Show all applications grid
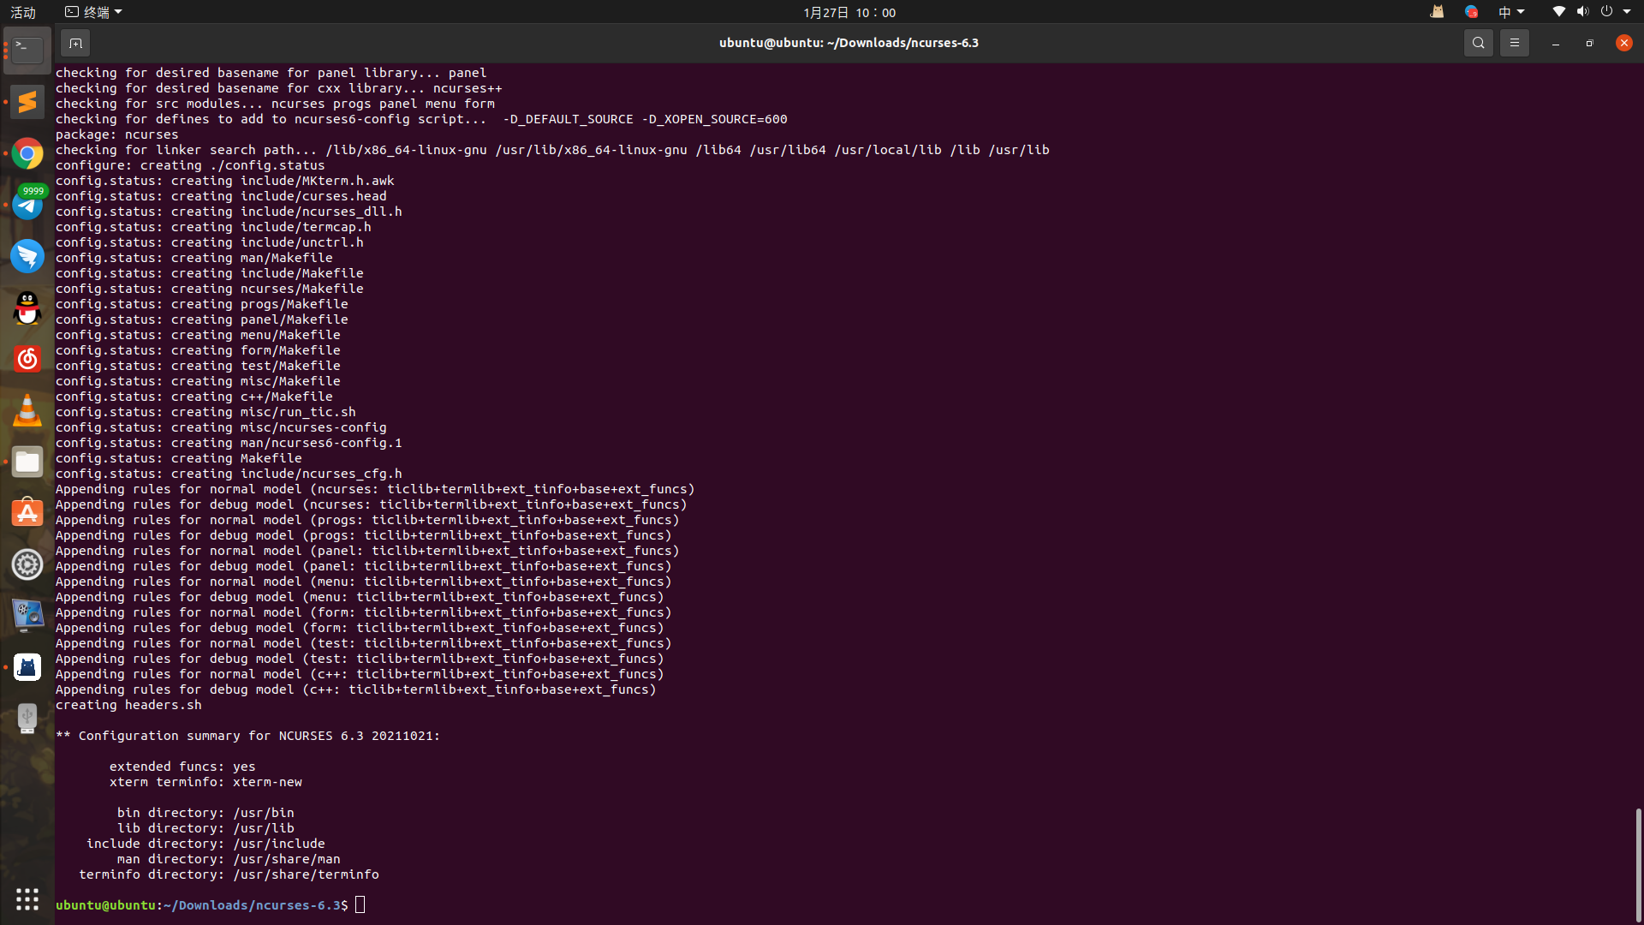 click(x=27, y=898)
